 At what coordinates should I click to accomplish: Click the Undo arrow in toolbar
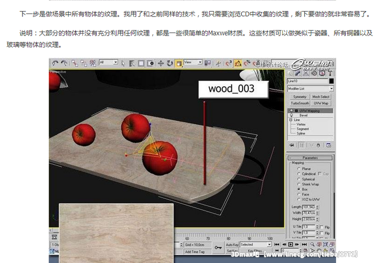point(54,63)
